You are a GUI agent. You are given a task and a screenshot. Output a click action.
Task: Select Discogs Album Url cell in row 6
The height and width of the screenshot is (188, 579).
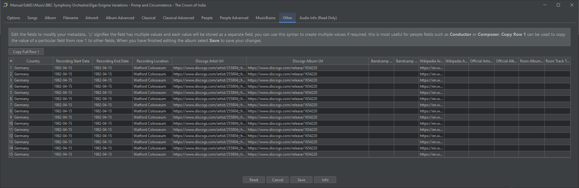(308, 99)
